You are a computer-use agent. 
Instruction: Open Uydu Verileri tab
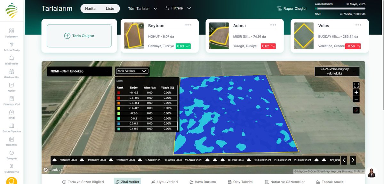164,182
